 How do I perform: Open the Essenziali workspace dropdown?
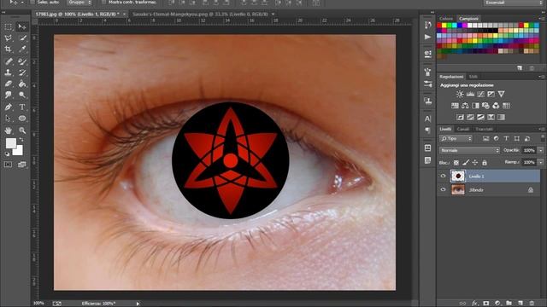tap(513, 3)
